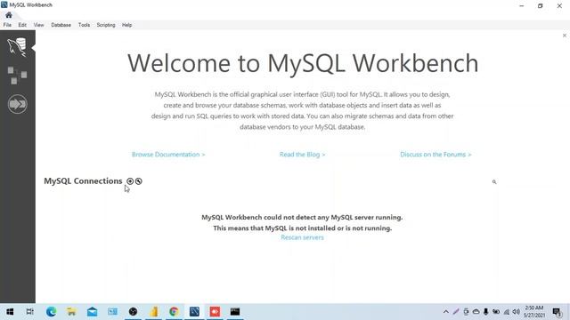Open Task View on the taskbar

tap(30, 312)
